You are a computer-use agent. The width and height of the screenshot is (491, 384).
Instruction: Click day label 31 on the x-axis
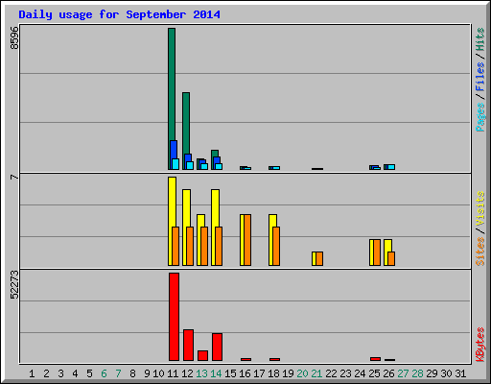pos(460,373)
